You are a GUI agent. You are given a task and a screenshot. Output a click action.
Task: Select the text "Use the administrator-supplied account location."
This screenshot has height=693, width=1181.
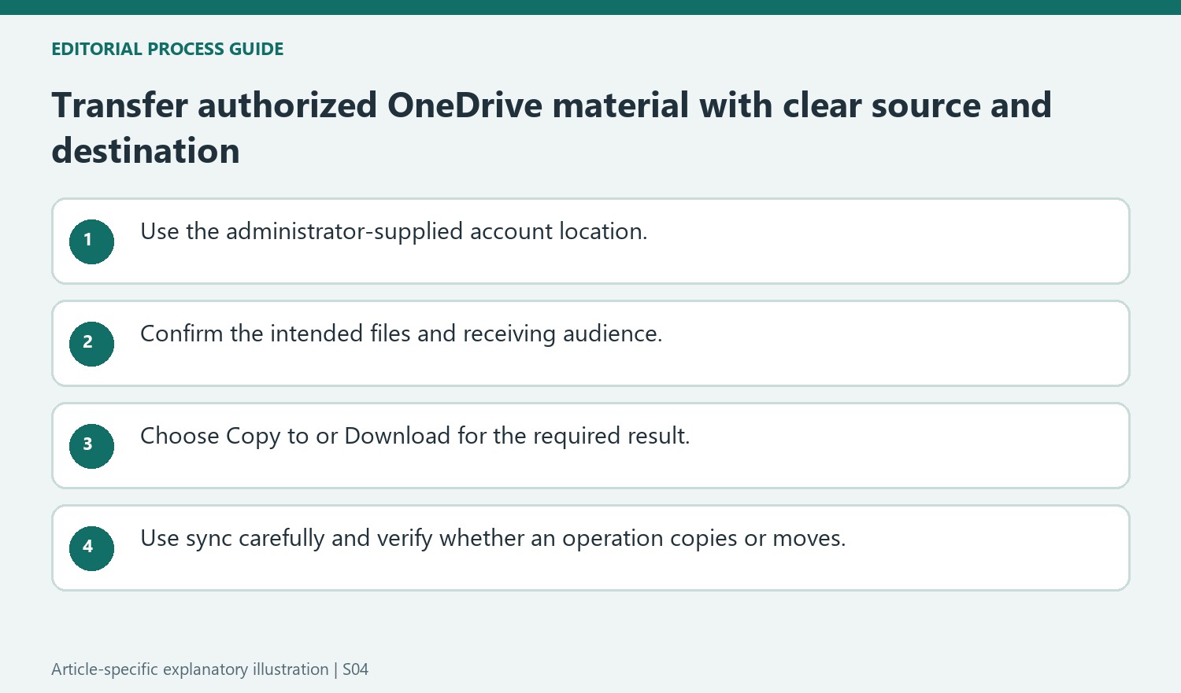(x=394, y=231)
